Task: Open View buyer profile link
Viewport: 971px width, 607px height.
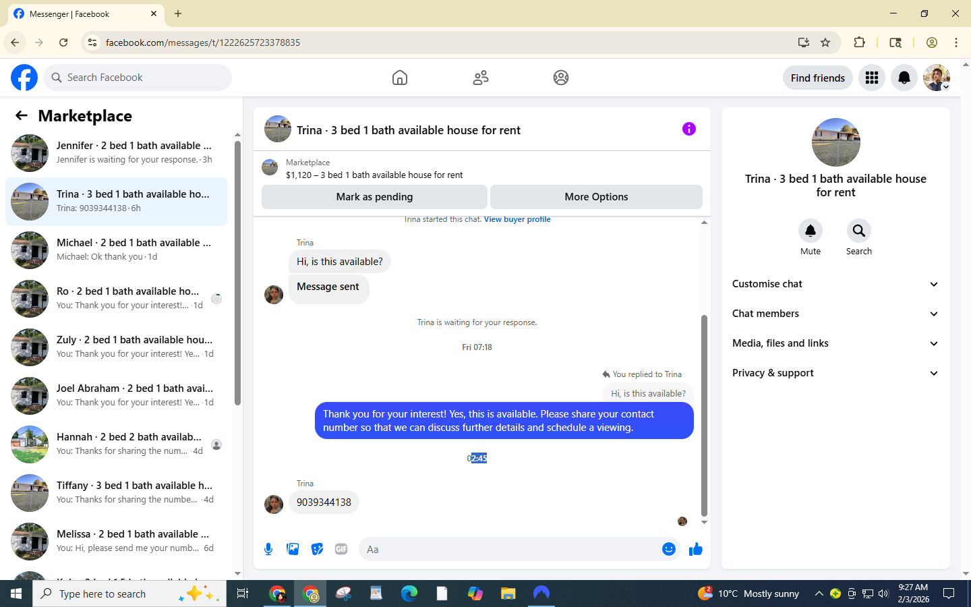Action: point(517,219)
